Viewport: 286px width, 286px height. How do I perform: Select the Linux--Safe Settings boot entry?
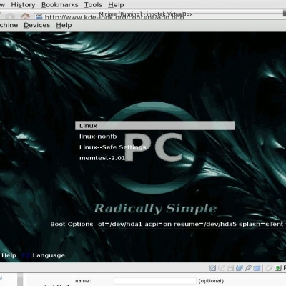[112, 147]
